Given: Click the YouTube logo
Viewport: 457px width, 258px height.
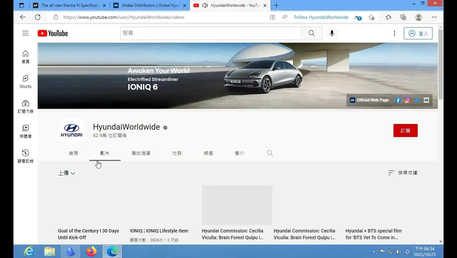Looking at the screenshot, I should point(53,33).
